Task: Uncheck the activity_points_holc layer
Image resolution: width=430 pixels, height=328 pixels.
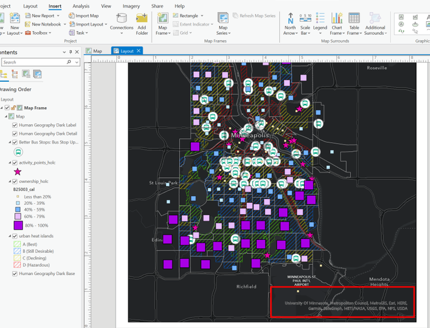Action: pyautogui.click(x=15, y=163)
